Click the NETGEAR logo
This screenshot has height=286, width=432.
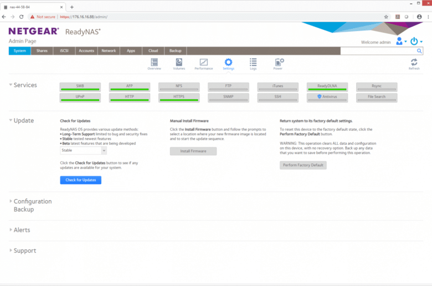click(34, 31)
